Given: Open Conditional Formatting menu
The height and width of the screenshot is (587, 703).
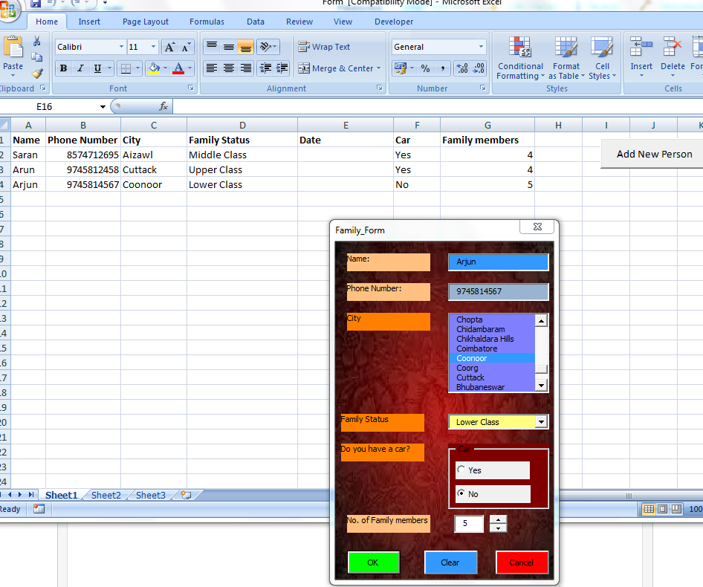Looking at the screenshot, I should [520, 58].
